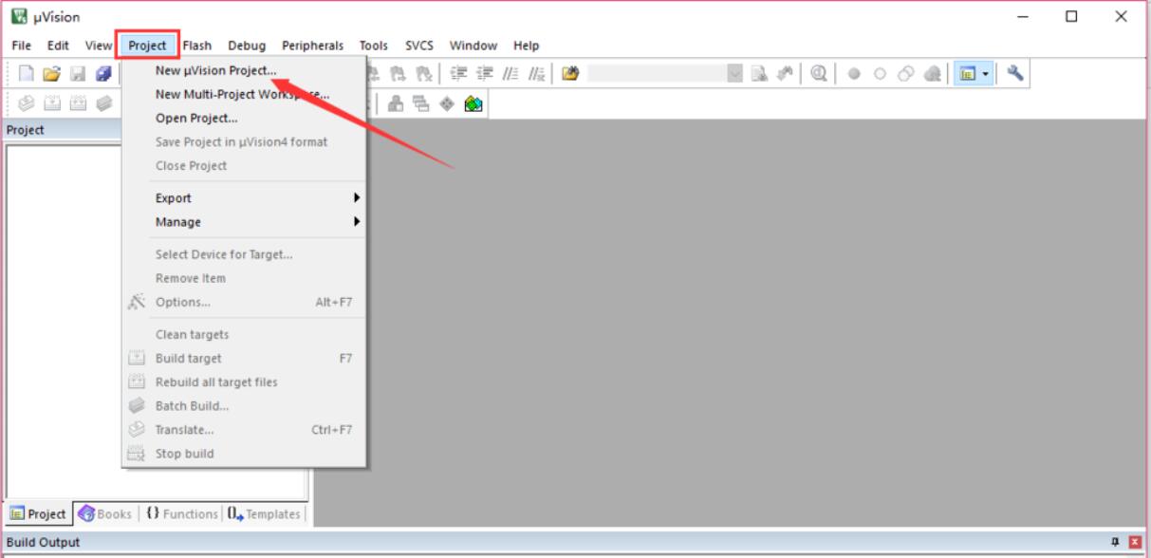Image resolution: width=1151 pixels, height=558 pixels.
Task: Click the Translate icon in build toolbar
Action: pyautogui.click(x=27, y=104)
